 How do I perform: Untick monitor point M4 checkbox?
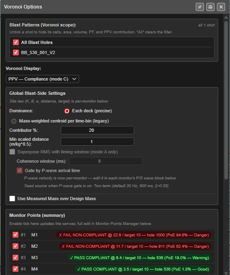pyautogui.click(x=15, y=269)
